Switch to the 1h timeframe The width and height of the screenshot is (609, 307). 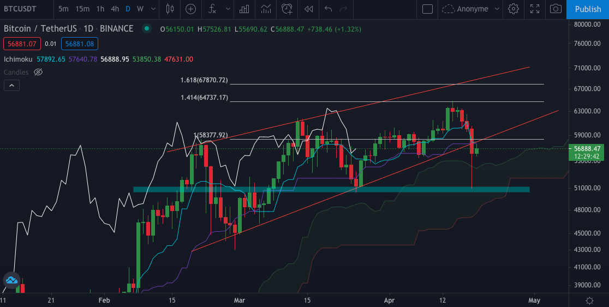[100, 9]
